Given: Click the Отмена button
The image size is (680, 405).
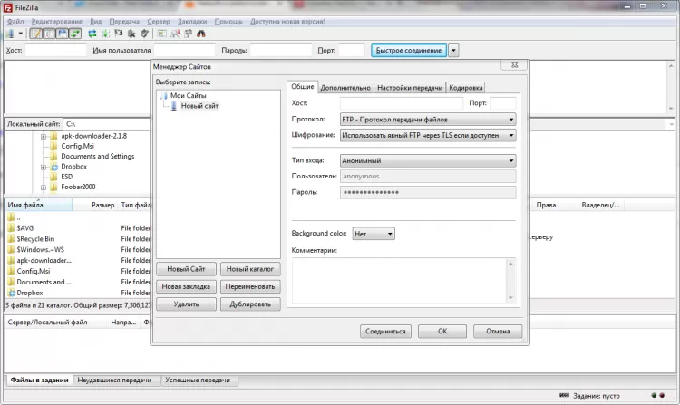Looking at the screenshot, I should click(498, 332).
